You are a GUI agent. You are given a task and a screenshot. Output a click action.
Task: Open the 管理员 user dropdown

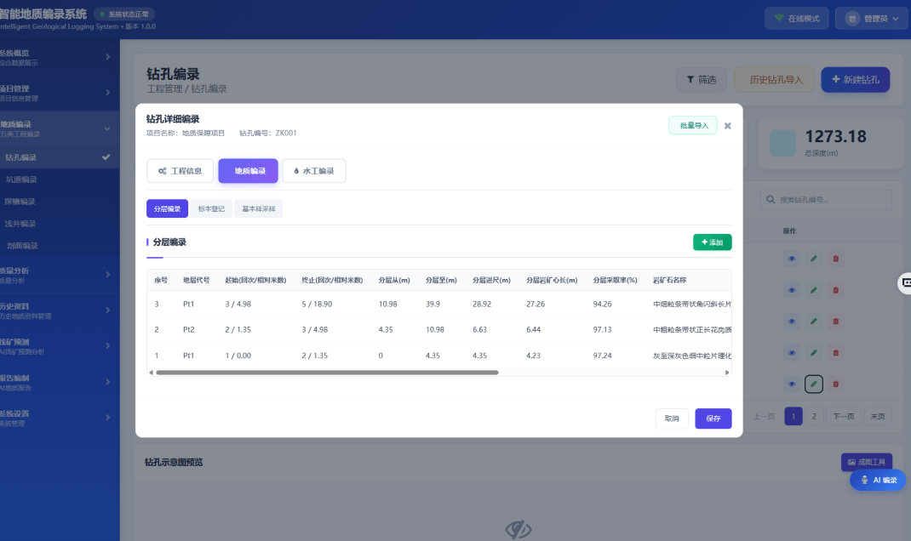click(872, 19)
